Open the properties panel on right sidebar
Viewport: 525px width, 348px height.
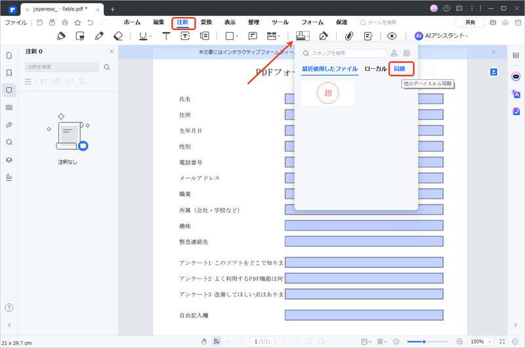click(x=516, y=56)
